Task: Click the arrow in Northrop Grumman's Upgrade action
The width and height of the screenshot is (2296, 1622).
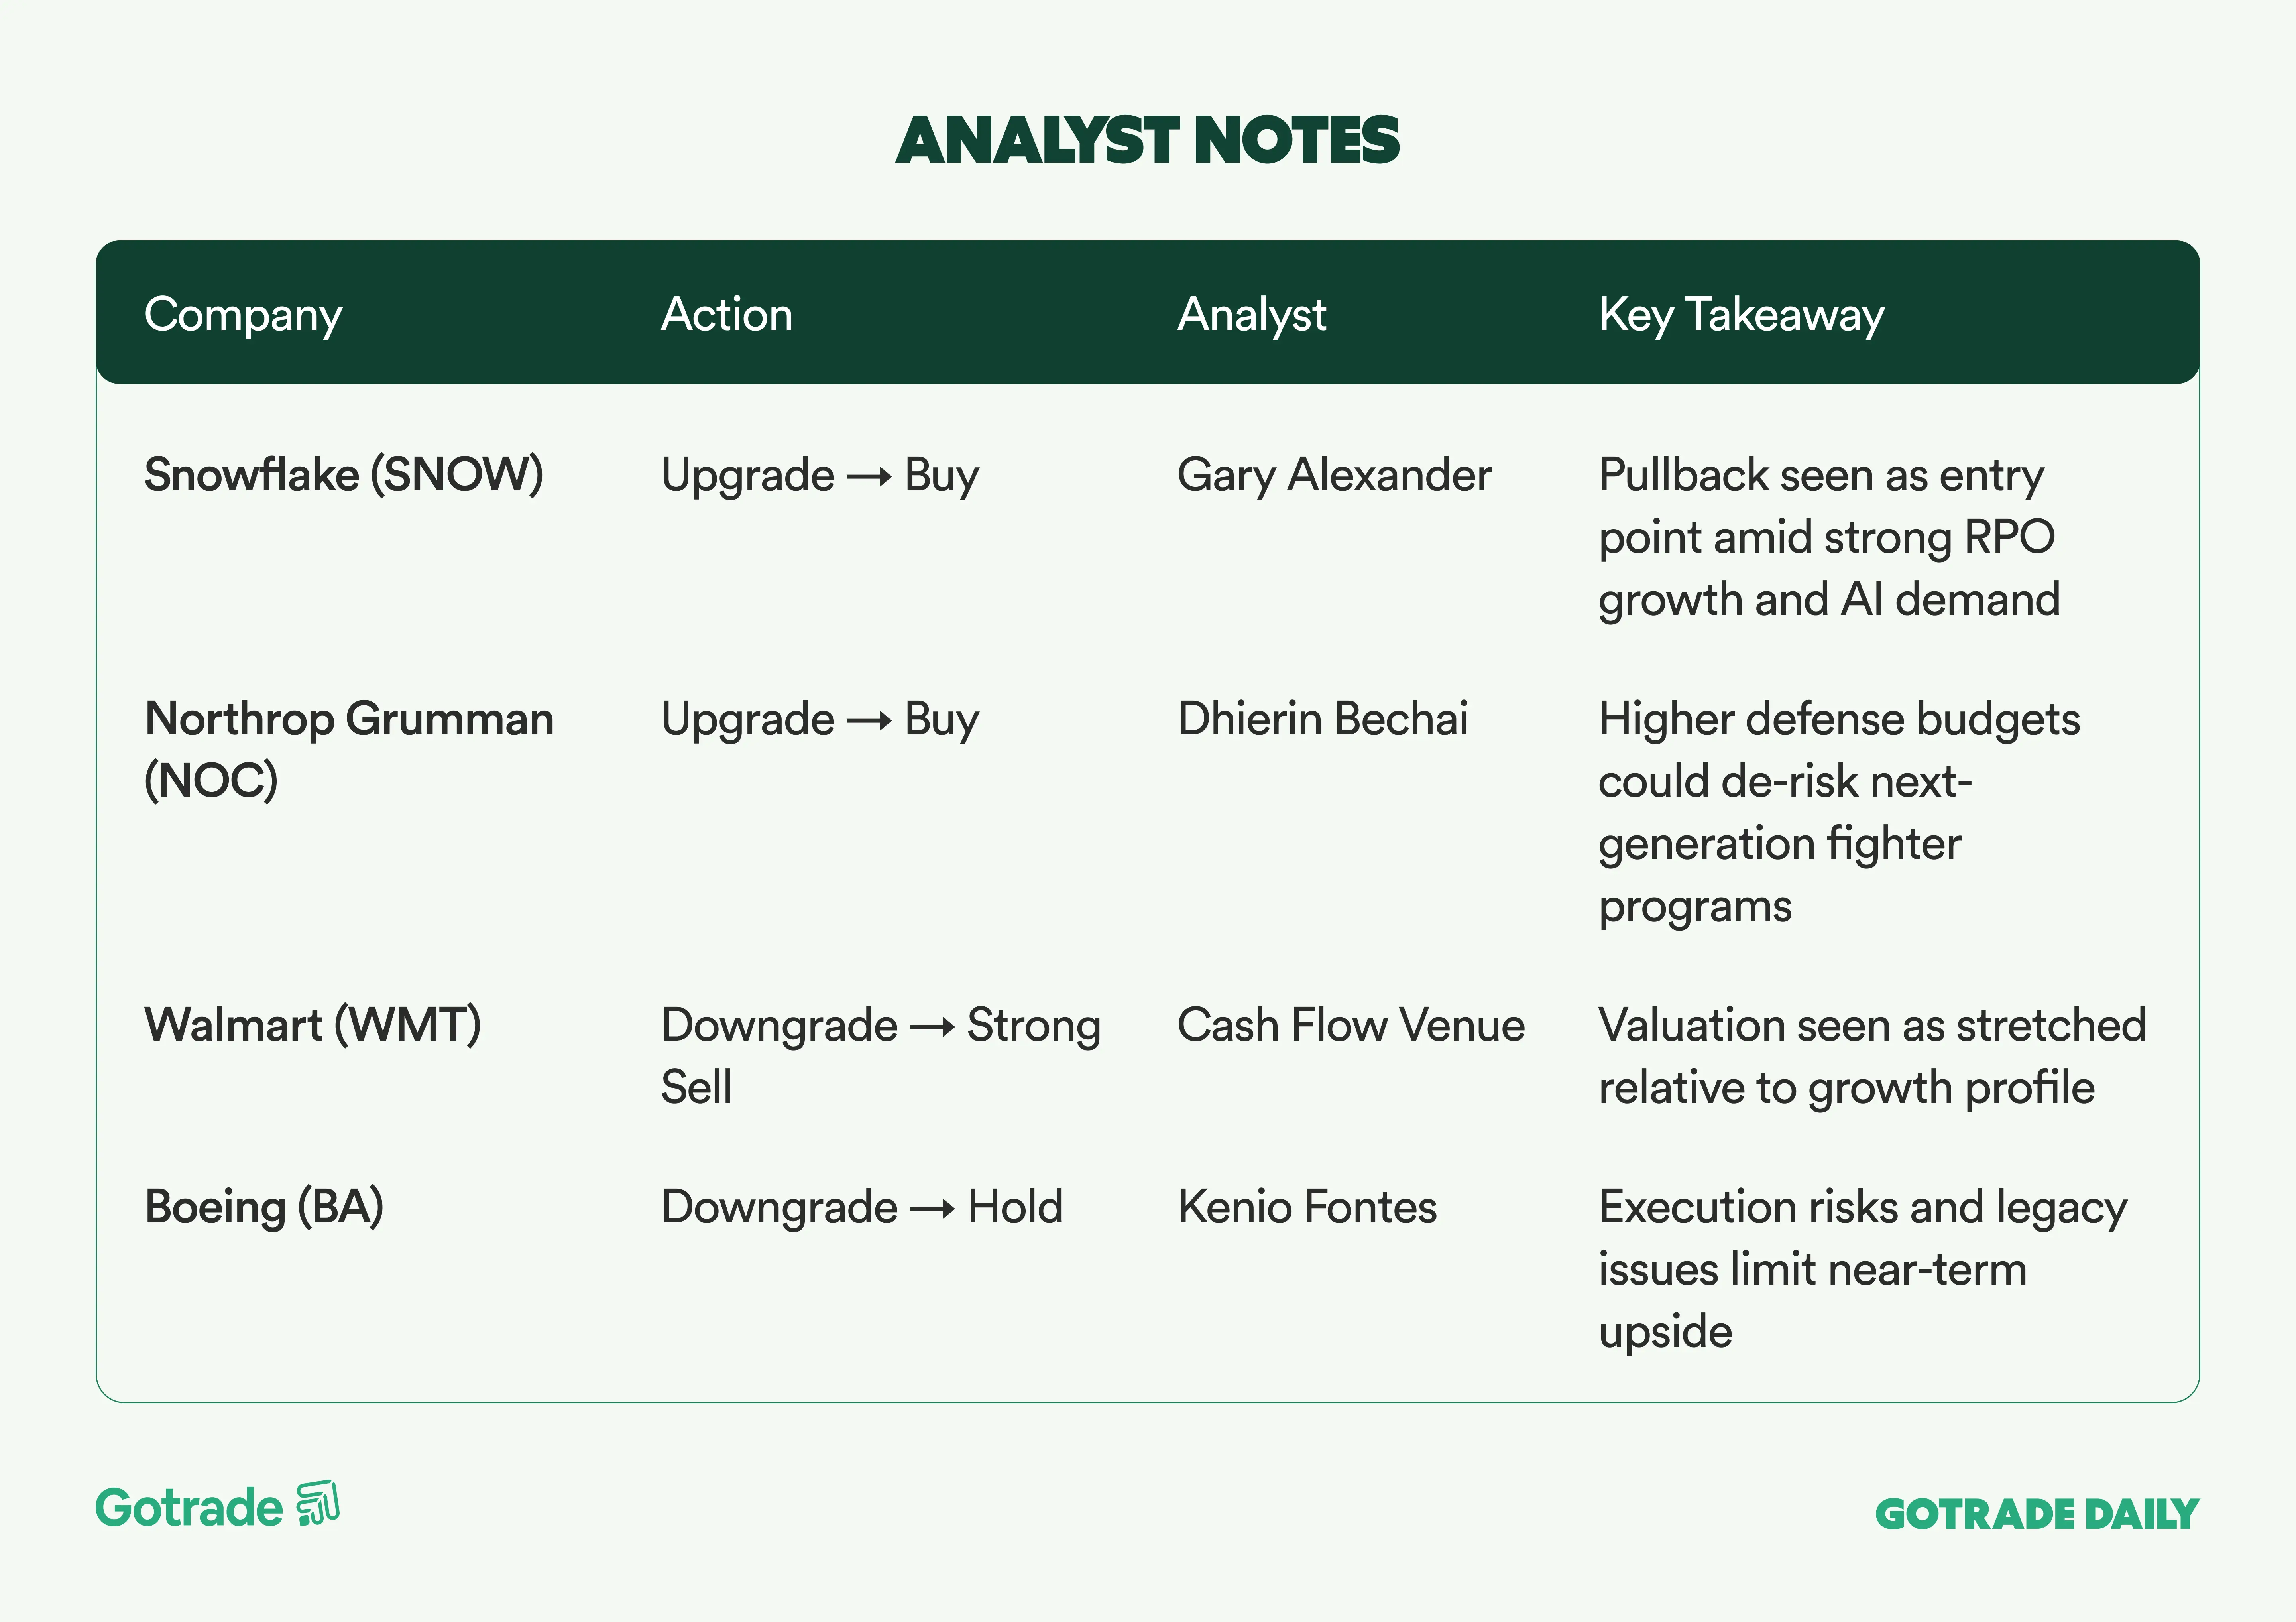Action: [x=868, y=721]
